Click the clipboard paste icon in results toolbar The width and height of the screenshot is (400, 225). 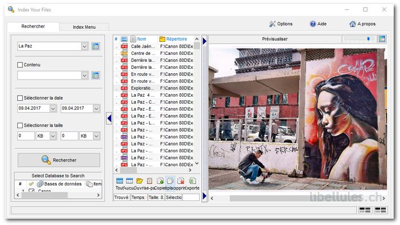tap(150, 181)
